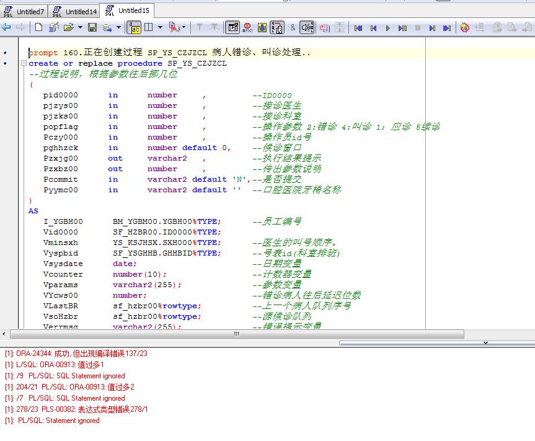Click the rewind to first statement icon
Viewport: 535px width, 441px height.
click(358, 28)
